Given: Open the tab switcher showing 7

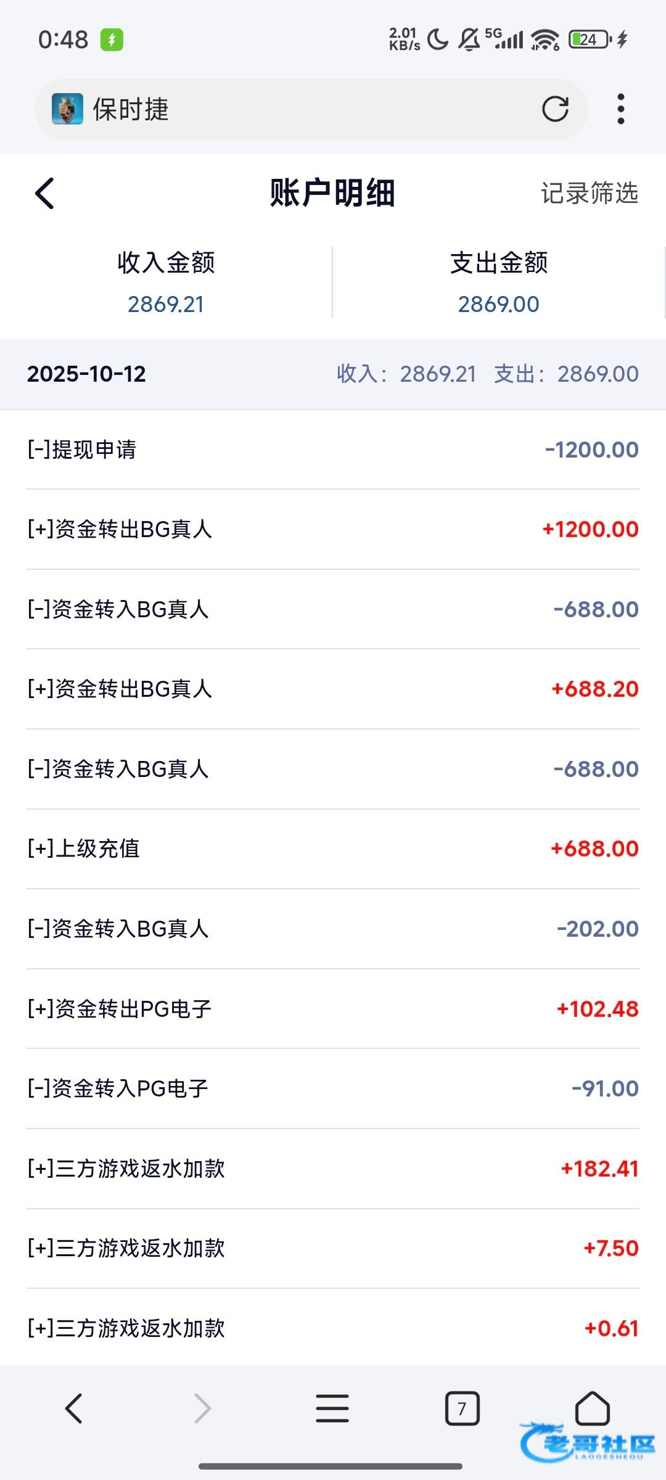Looking at the screenshot, I should pos(462,1408).
